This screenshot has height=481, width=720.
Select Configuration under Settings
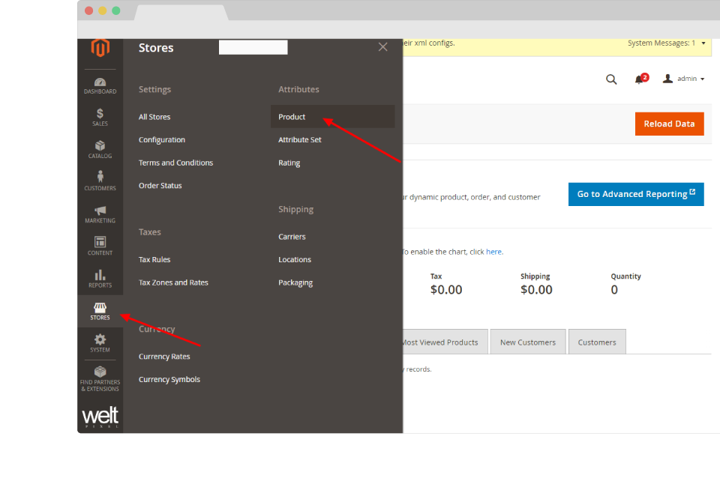click(x=162, y=140)
